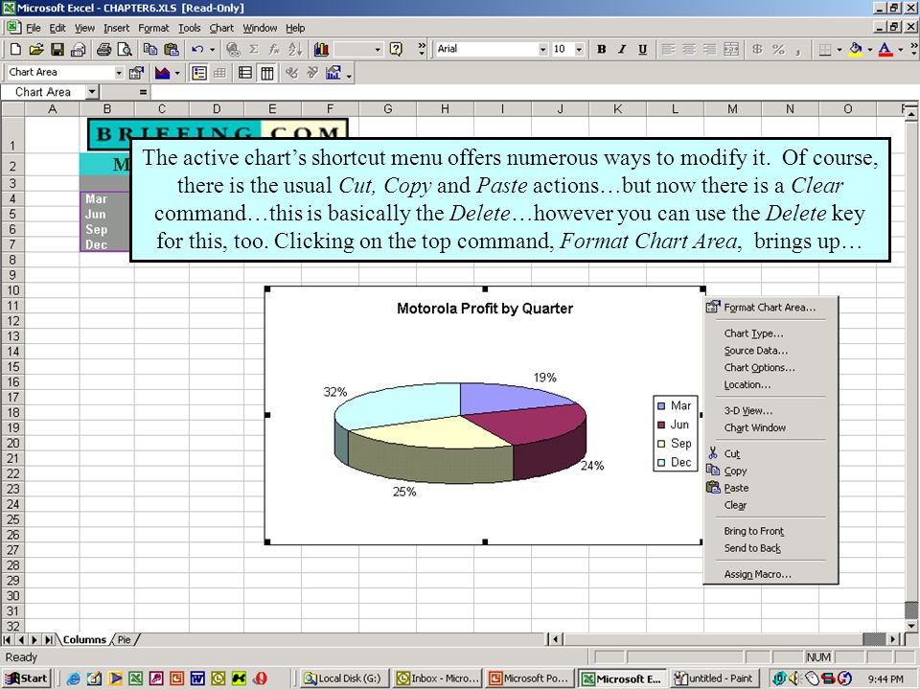Open the Font size dropdown showing 10

(579, 49)
